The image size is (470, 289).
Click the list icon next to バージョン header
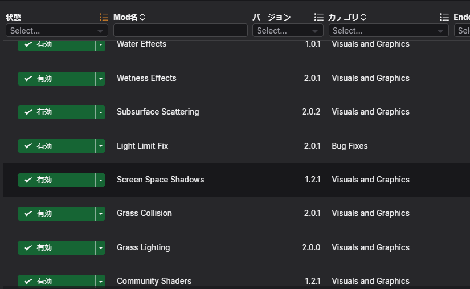click(x=318, y=17)
